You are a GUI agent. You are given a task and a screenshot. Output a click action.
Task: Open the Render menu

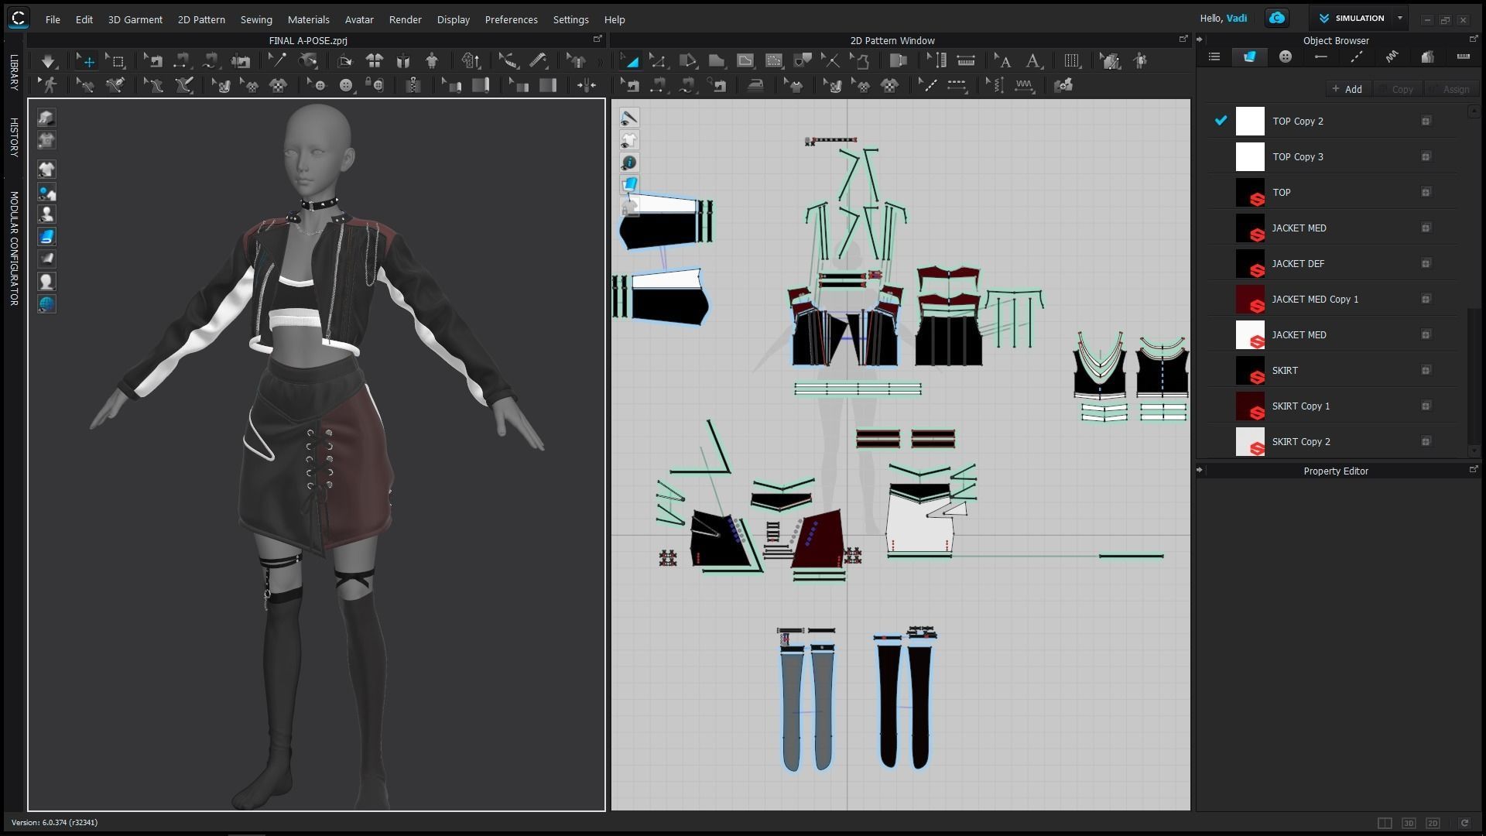pyautogui.click(x=405, y=19)
